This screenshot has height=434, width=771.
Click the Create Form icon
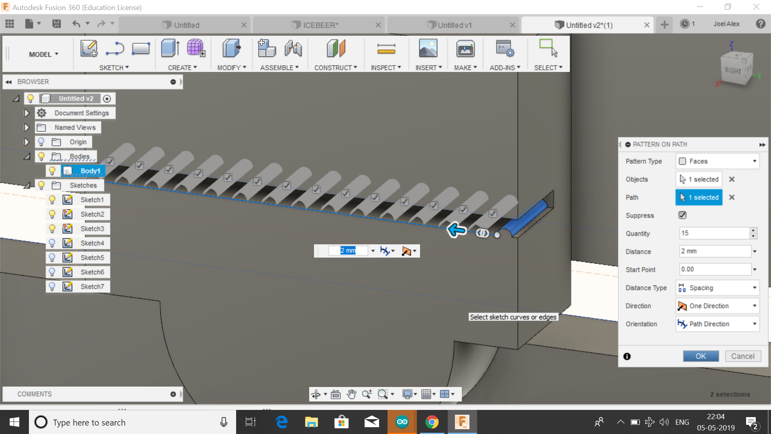tap(196, 49)
